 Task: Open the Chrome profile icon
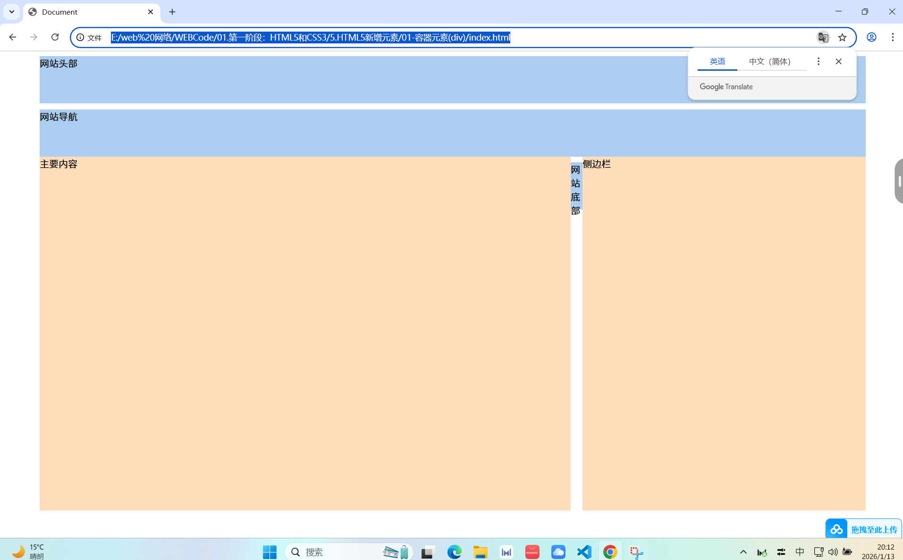[x=871, y=37]
